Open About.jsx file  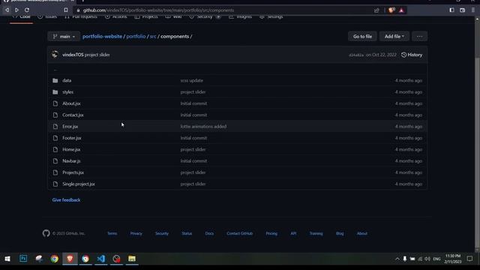pyautogui.click(x=71, y=103)
